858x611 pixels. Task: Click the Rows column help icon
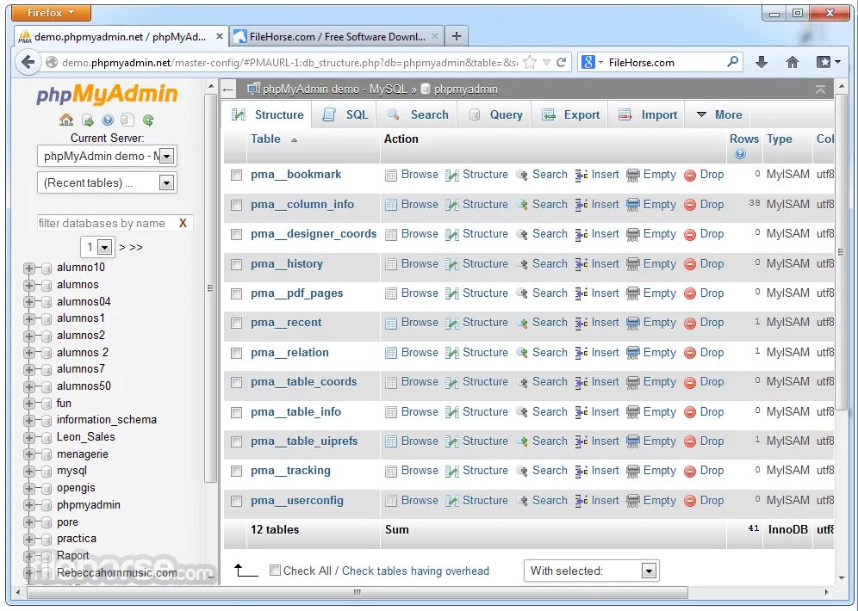click(x=740, y=154)
